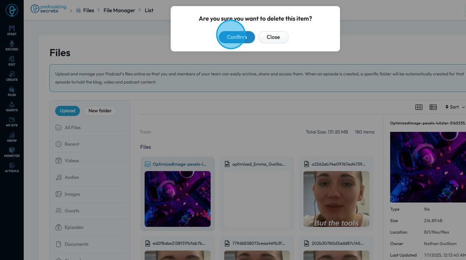Click the file icon beside 779d6838073ceaa46fb3f
The height and width of the screenshot is (260, 466).
pos(227,243)
